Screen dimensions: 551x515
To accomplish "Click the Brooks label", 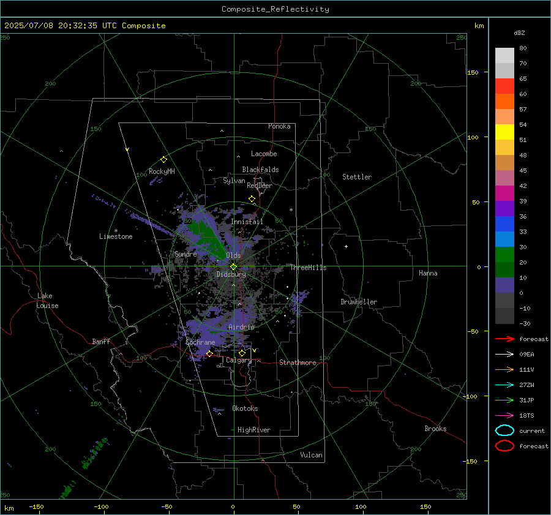I will 435,429.
